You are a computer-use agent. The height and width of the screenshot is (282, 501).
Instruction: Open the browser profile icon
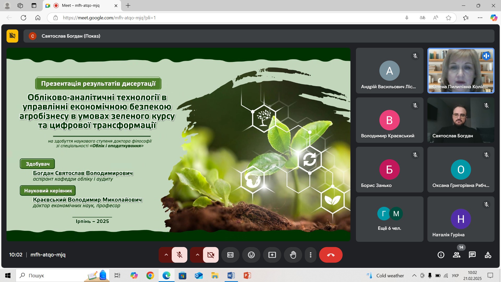7,5
